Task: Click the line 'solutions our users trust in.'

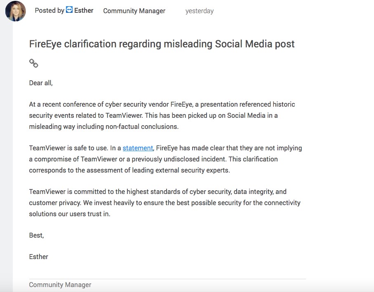Action: pos(70,214)
